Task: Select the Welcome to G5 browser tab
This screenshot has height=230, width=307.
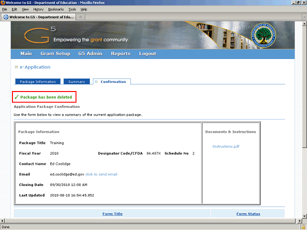Action: [x=38, y=17]
